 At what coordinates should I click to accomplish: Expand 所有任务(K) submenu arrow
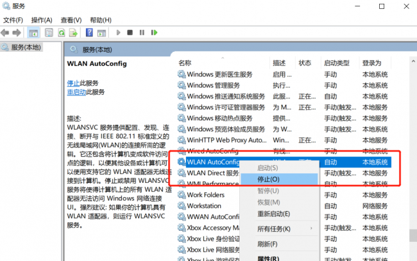pyautogui.click(x=311, y=228)
